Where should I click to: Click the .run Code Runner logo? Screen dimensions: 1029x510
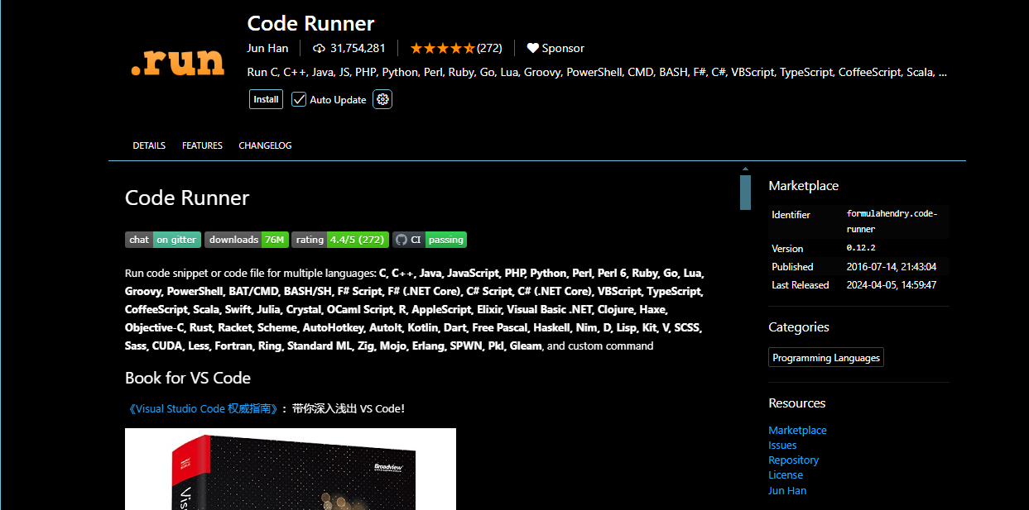click(x=178, y=60)
